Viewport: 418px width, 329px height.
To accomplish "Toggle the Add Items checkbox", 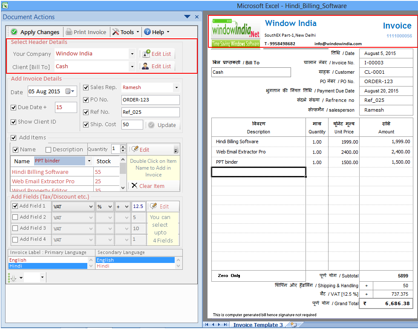I will click(13, 138).
